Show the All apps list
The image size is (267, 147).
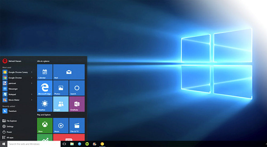click(x=10, y=138)
